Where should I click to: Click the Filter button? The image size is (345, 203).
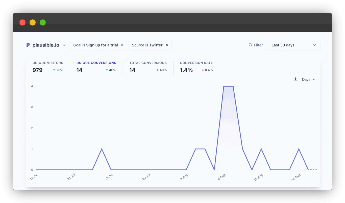tap(258, 45)
